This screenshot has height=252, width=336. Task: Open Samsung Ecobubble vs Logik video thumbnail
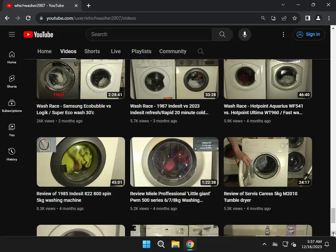coord(81,79)
